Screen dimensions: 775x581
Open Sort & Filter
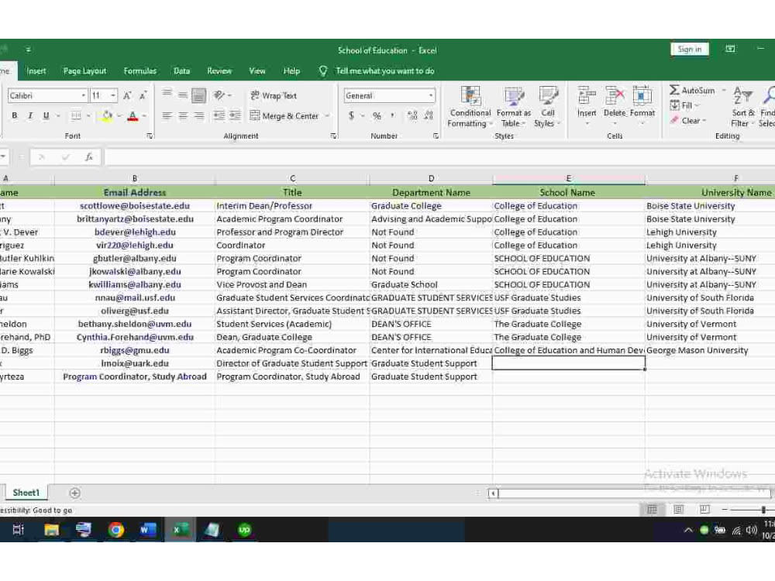(742, 108)
